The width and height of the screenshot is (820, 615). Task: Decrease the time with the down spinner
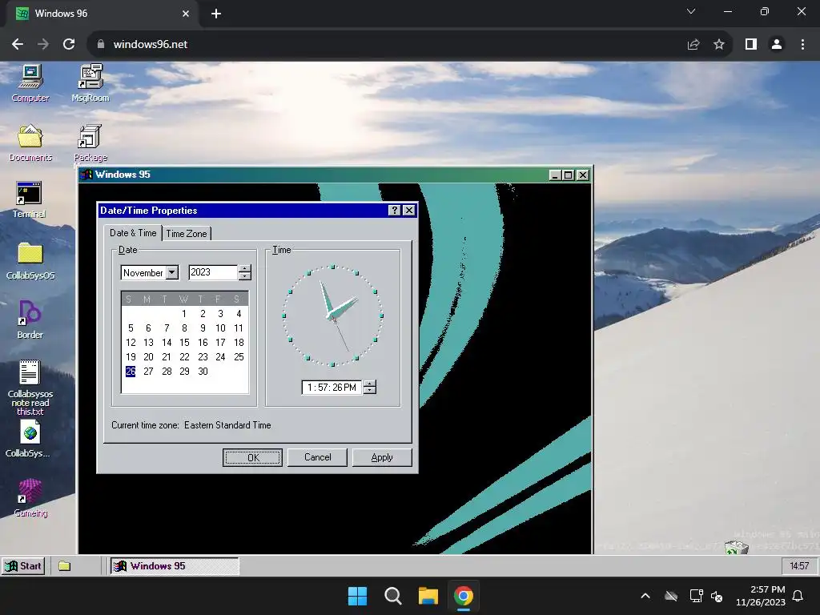(x=370, y=391)
